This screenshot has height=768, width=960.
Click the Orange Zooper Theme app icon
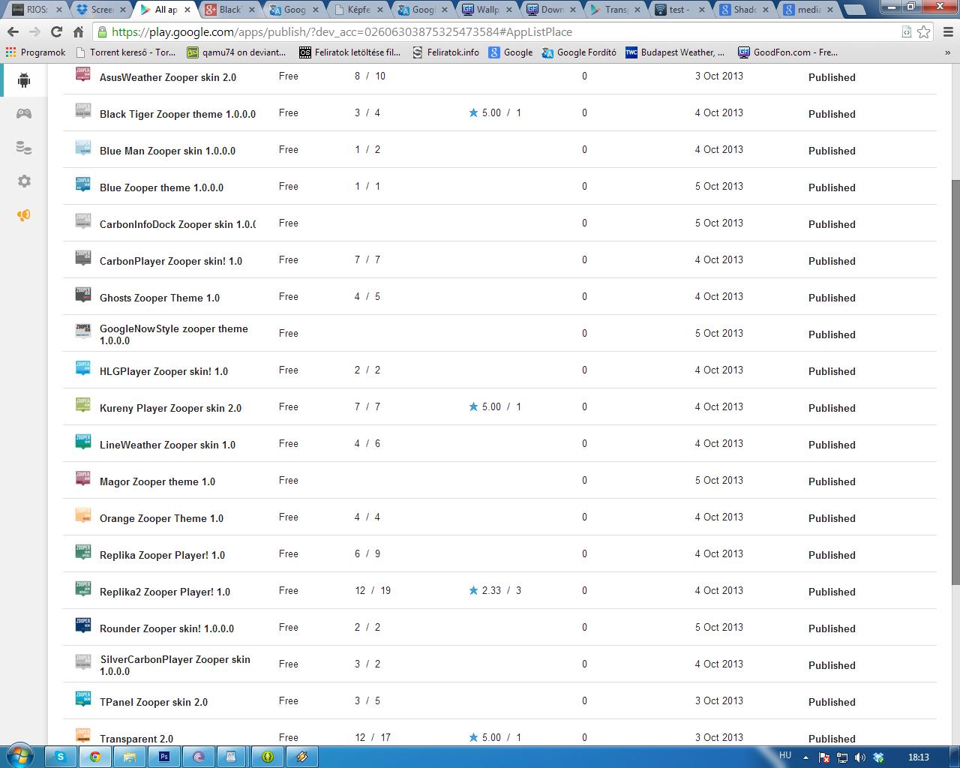coord(83,514)
